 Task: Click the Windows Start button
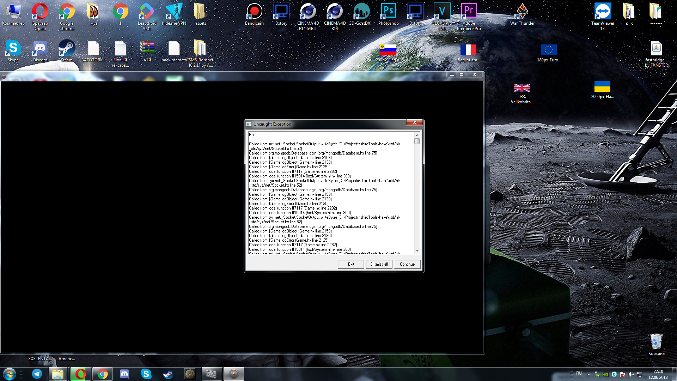point(10,374)
